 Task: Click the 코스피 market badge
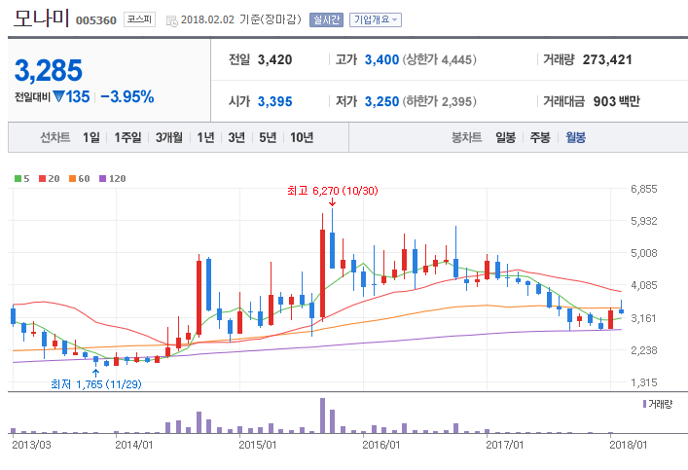(139, 19)
